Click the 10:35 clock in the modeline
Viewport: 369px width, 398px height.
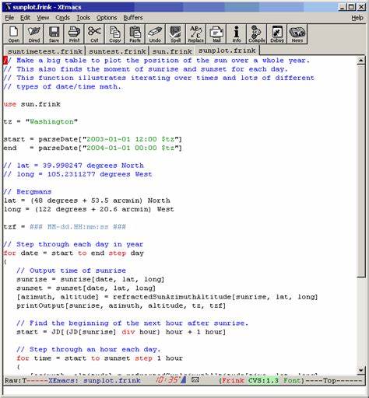click(167, 380)
